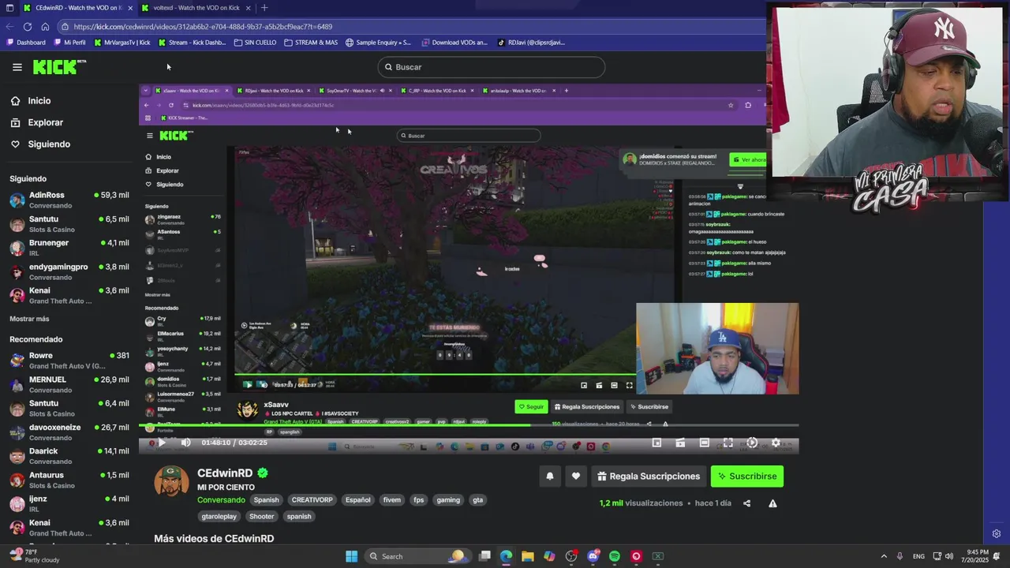Open AdinRoss channel from following list
This screenshot has width=1010, height=568.
(69, 200)
